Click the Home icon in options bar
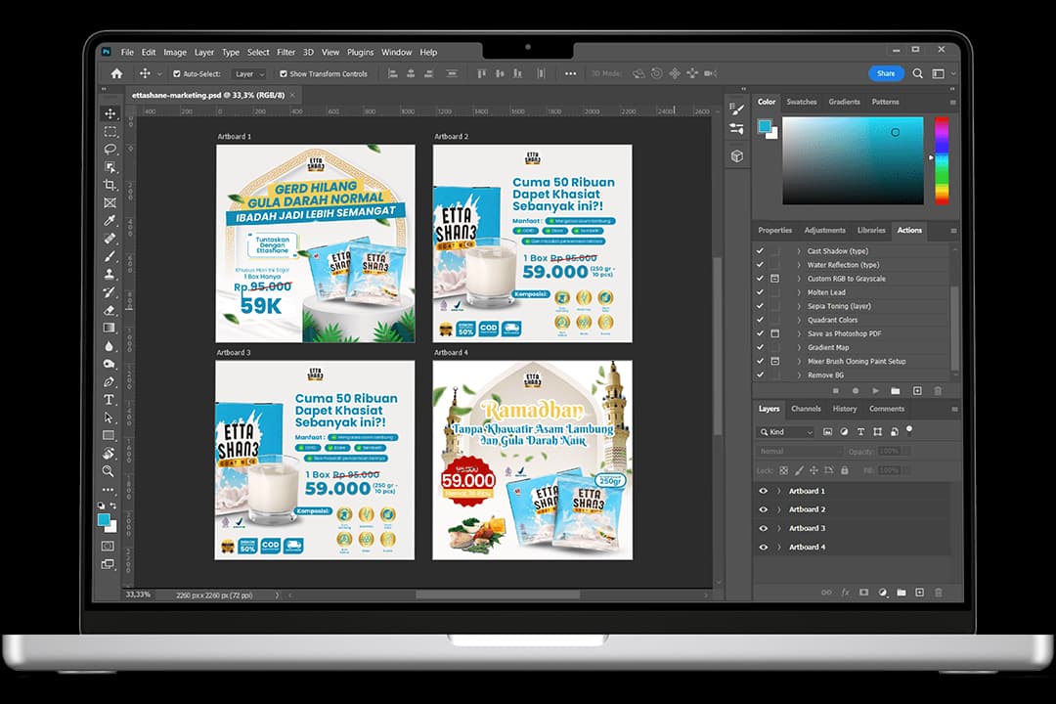The width and height of the screenshot is (1056, 704). (x=116, y=73)
